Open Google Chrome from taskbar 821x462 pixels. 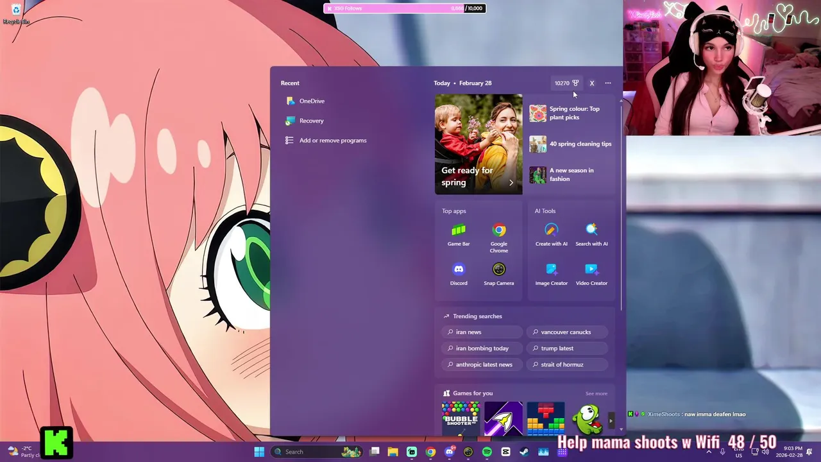(x=430, y=452)
